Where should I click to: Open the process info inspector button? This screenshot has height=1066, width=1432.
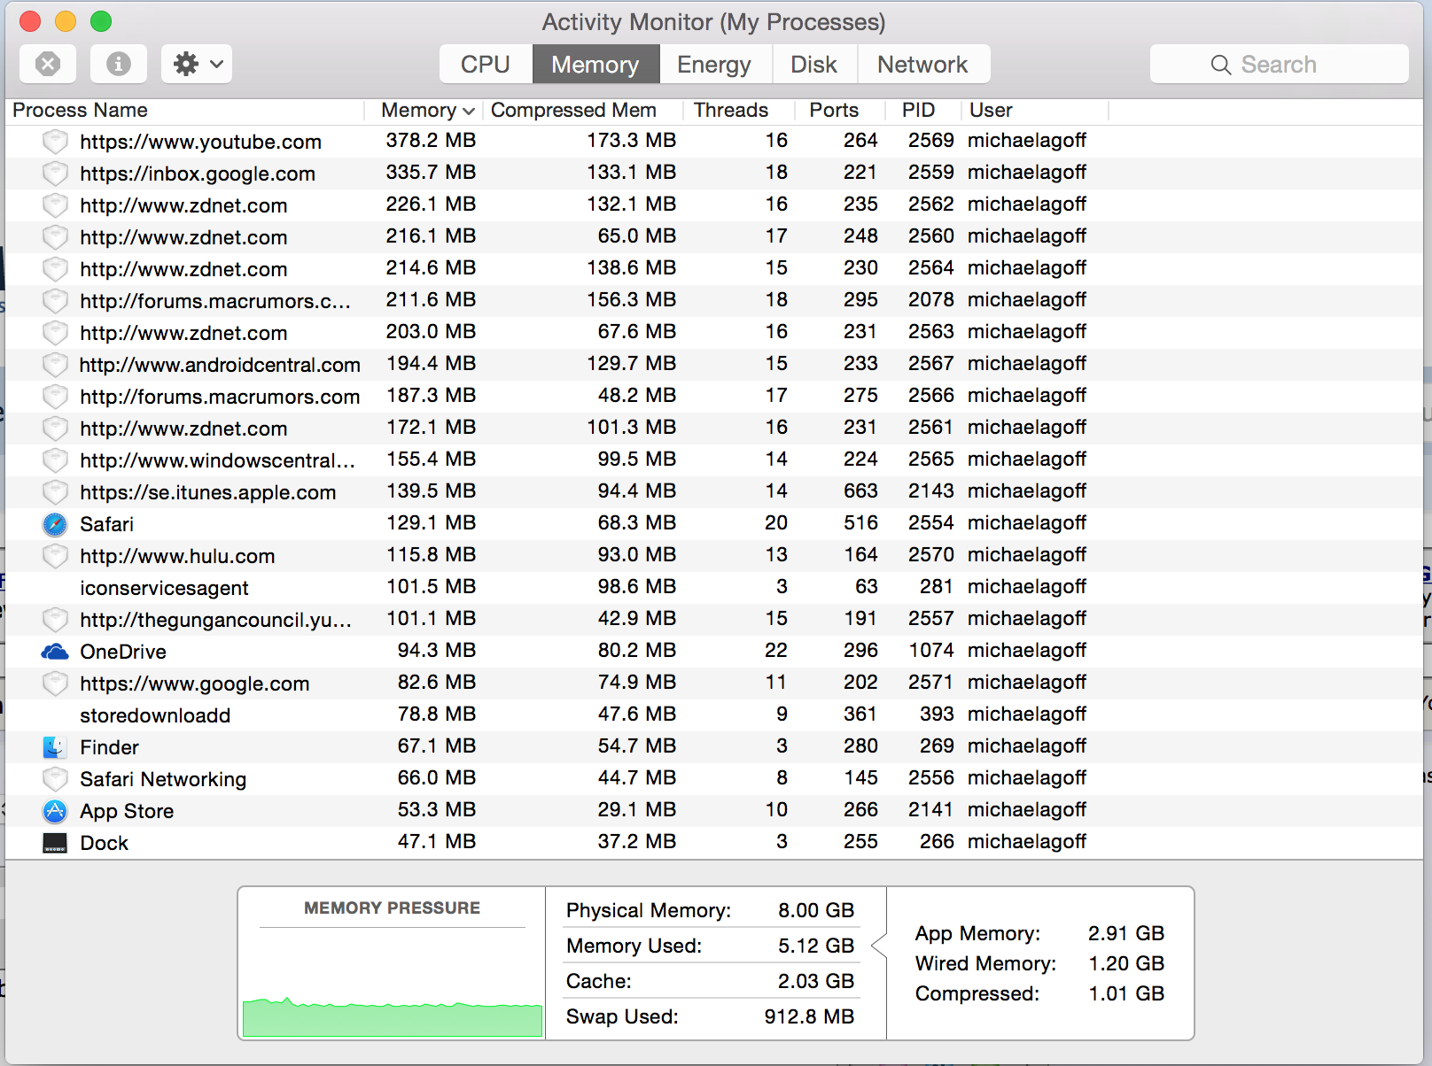pos(119,64)
